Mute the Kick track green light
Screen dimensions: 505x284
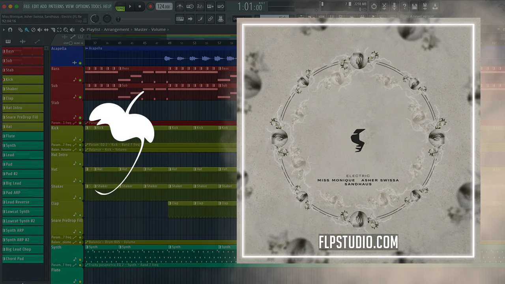pyautogui.click(x=80, y=140)
